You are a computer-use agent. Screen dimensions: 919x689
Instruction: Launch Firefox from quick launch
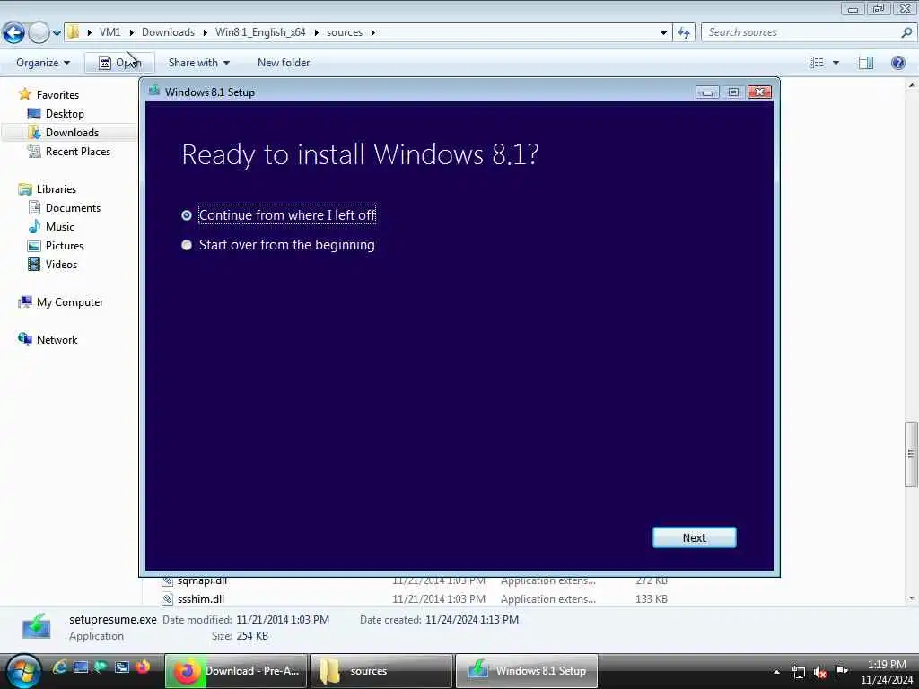coord(143,667)
